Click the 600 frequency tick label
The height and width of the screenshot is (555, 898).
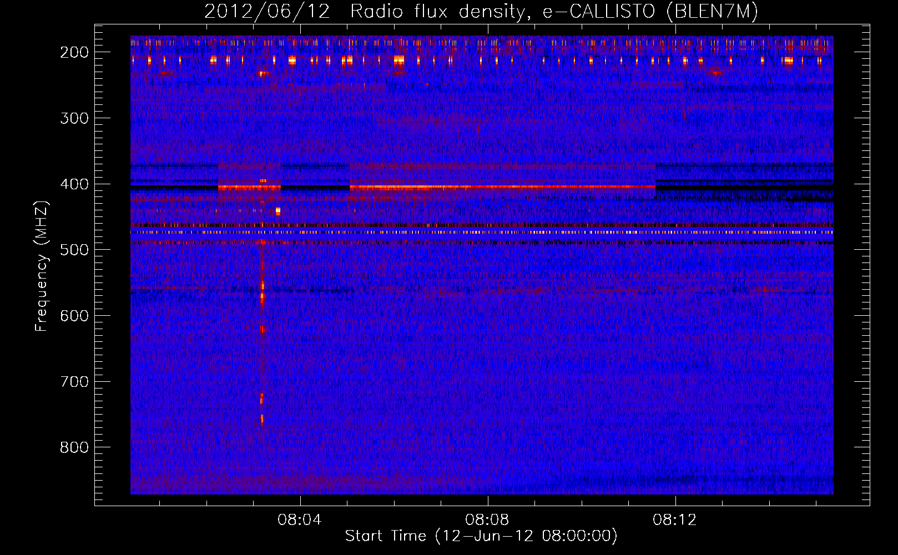tap(74, 316)
